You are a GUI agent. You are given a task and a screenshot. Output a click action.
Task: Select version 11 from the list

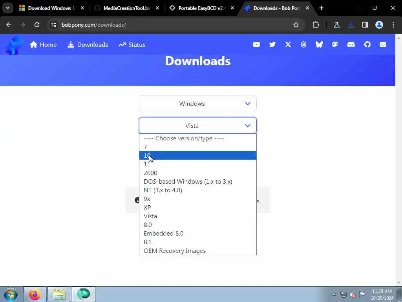pyautogui.click(x=198, y=164)
